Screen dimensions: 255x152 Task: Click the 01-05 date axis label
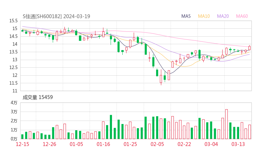coord(76,144)
